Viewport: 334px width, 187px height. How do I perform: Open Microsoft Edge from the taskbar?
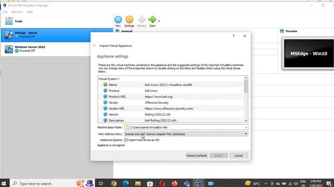126,183
